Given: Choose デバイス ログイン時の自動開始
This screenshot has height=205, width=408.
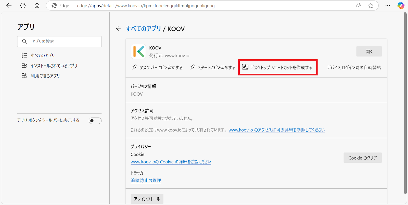Looking at the screenshot, I should [x=354, y=68].
